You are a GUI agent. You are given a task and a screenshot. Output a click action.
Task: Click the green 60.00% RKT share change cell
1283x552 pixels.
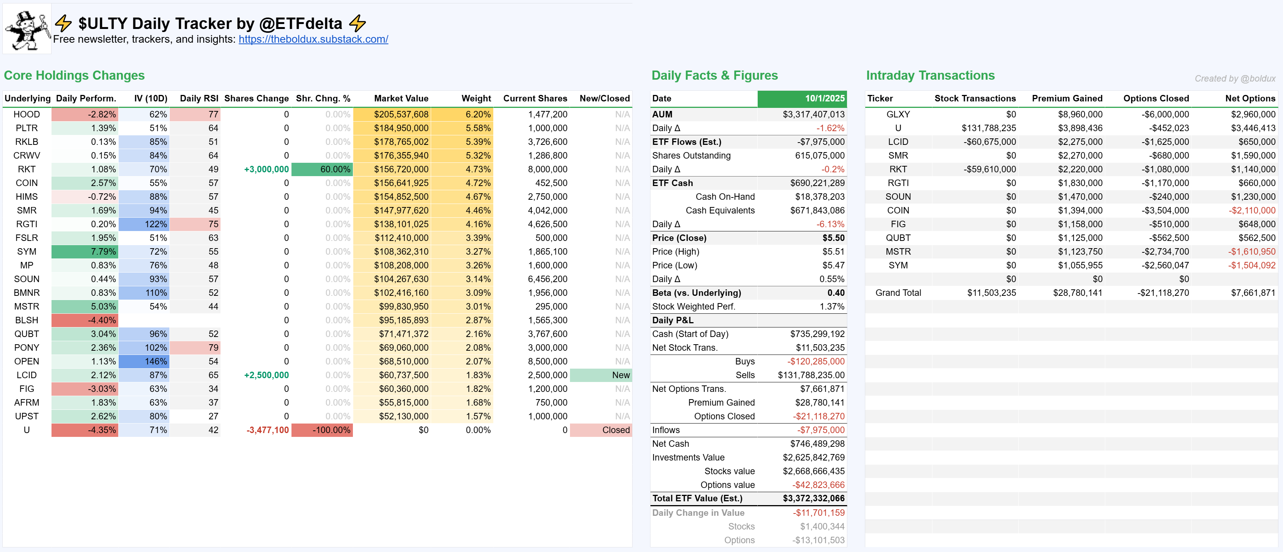tap(322, 169)
